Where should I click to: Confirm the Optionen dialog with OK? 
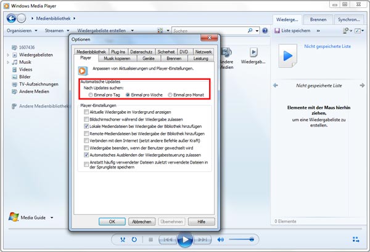[112, 222]
